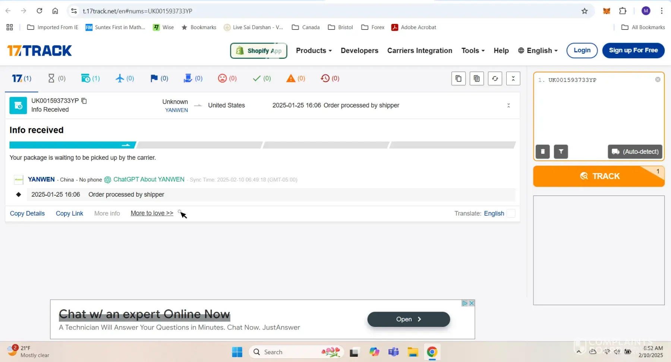671x362 pixels.
Task: Expand the Tools dropdown menu
Action: (473, 51)
